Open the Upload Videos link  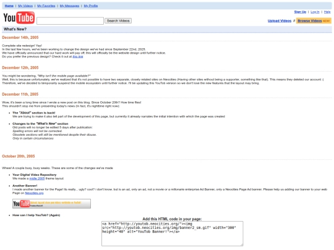pyautogui.click(x=280, y=21)
